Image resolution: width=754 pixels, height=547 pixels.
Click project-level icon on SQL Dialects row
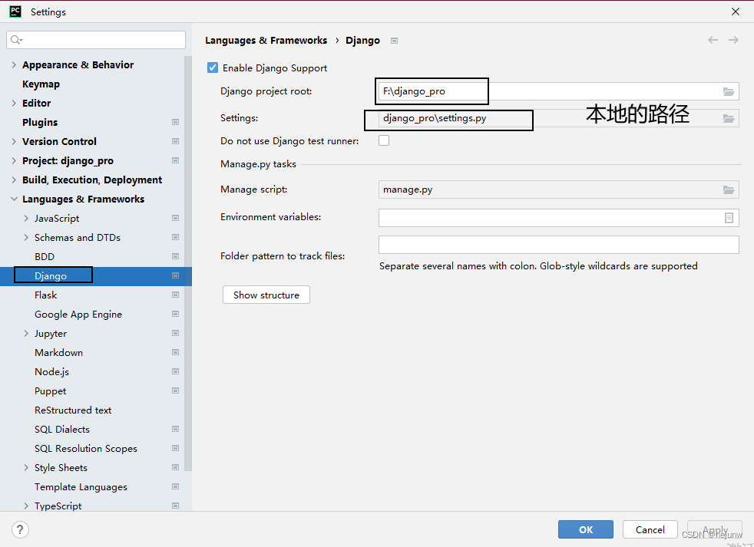(176, 429)
